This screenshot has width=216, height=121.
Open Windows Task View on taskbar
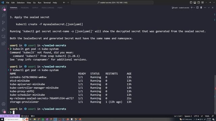click(x=30, y=119)
